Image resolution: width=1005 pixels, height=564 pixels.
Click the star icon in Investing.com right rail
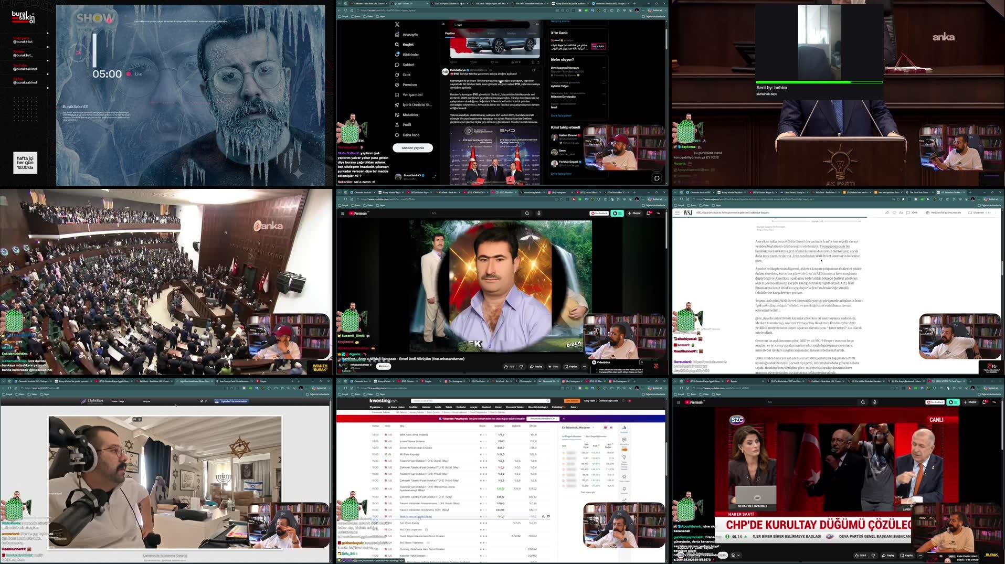click(x=624, y=476)
